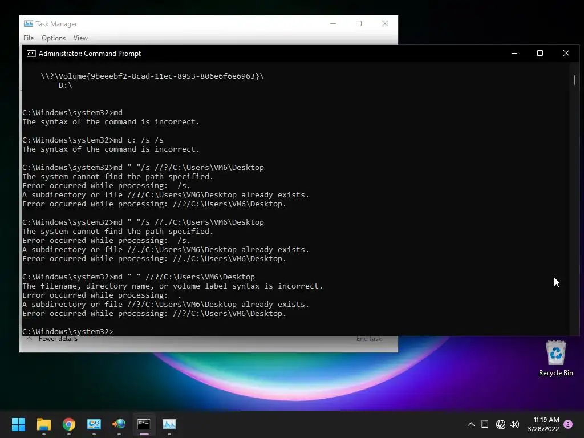
Task: Open the notification badge showing 2
Action: coord(568,424)
